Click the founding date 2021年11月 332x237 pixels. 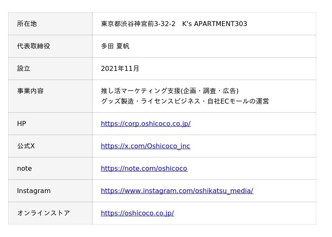click(x=120, y=68)
